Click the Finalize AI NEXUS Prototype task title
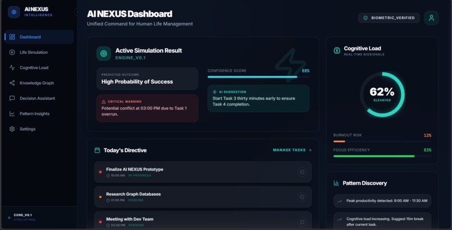 pyautogui.click(x=135, y=169)
